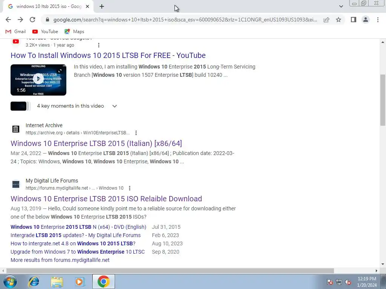Screen dimensions: 386x289
Task: Open the Gmail bookmark
Action: pos(15,32)
